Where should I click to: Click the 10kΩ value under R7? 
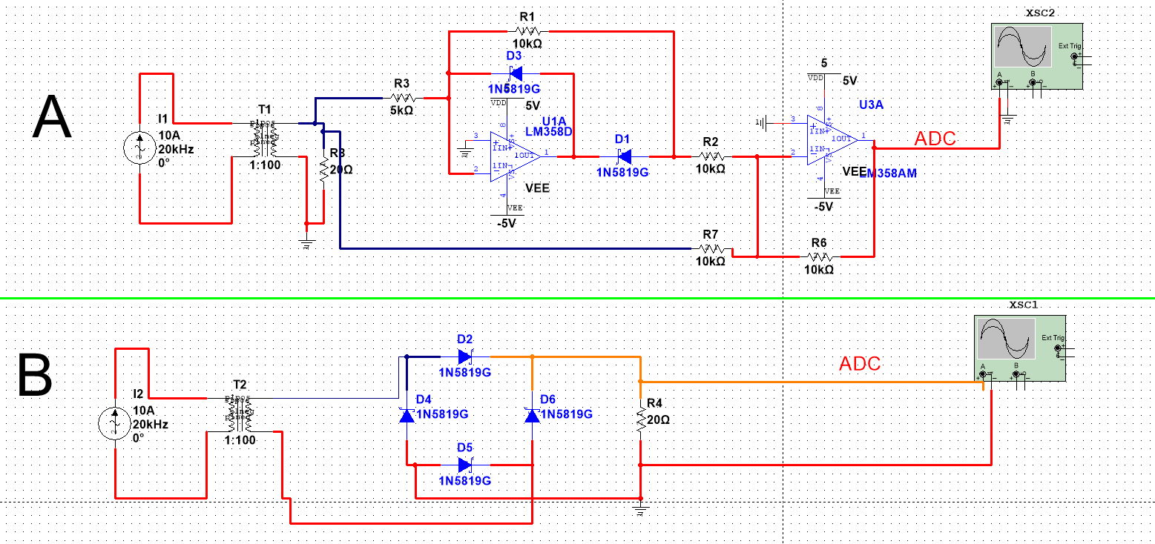pyautogui.click(x=711, y=262)
